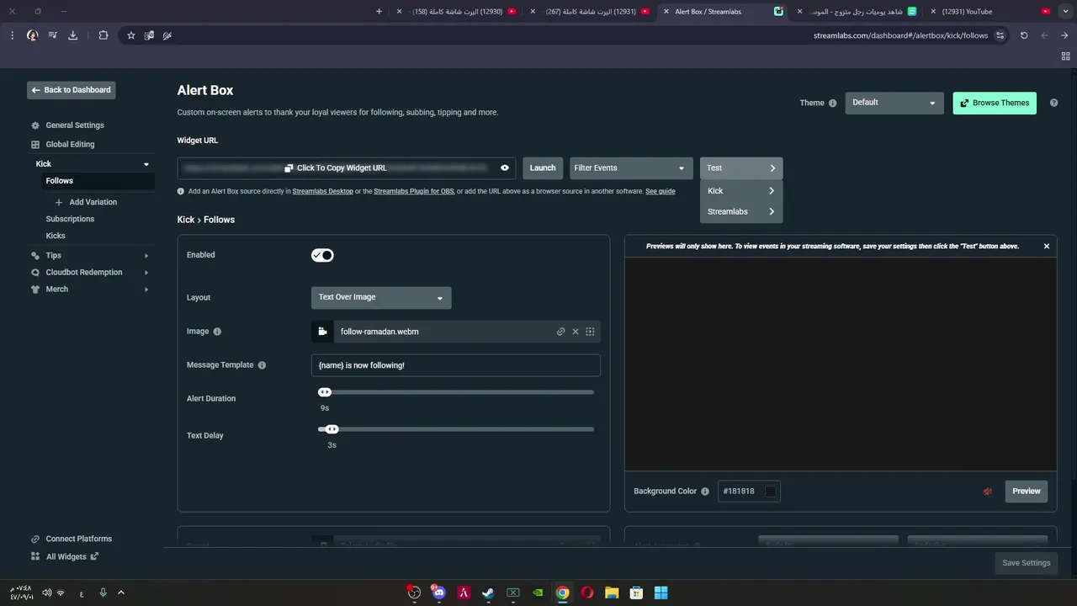Image resolution: width=1077 pixels, height=606 pixels.
Task: Open browser extensions puzzle icon
Action: [103, 35]
